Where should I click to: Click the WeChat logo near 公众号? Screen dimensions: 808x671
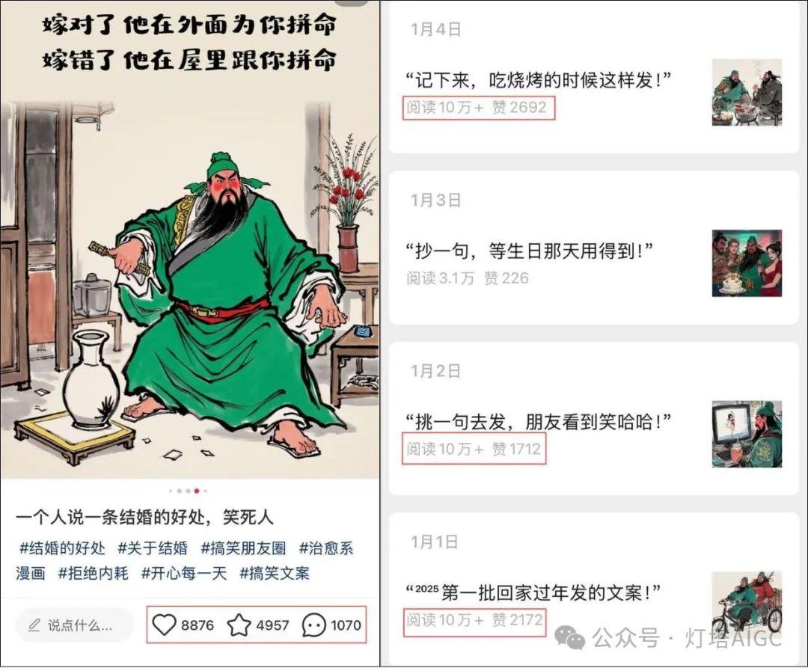[x=570, y=637]
